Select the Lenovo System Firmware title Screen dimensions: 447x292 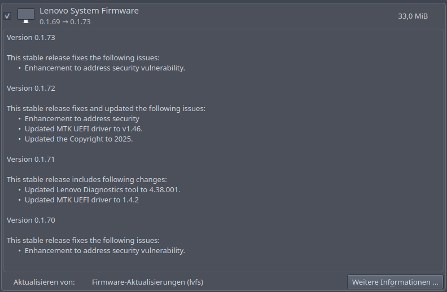coord(89,11)
